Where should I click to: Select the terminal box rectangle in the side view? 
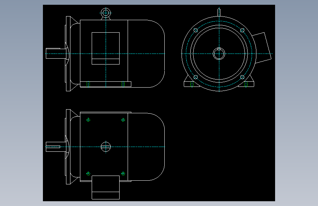[x=106, y=48]
